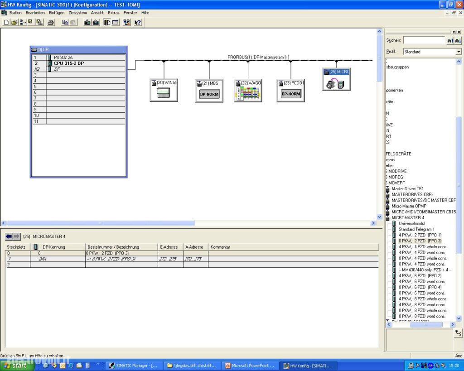Select Standard Telegram 1 in catalog tree
This screenshot has width=464, height=371.
[416, 229]
